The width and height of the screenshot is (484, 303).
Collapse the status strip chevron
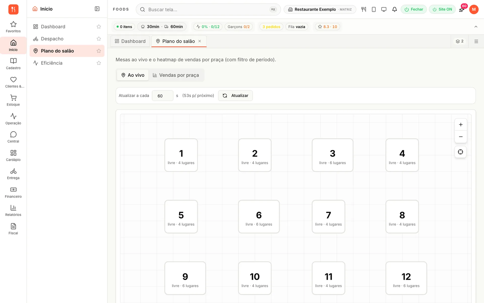(x=476, y=27)
